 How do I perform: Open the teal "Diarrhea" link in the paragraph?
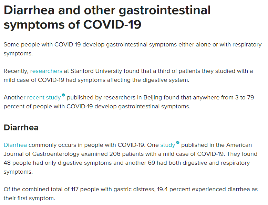point(15,145)
